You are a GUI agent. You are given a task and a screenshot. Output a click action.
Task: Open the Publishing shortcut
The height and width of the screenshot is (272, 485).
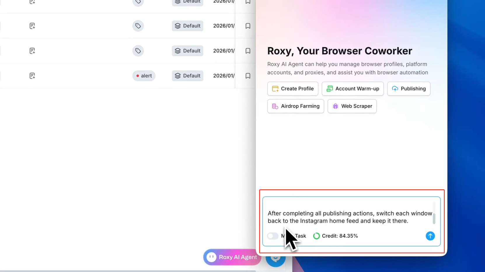click(409, 89)
